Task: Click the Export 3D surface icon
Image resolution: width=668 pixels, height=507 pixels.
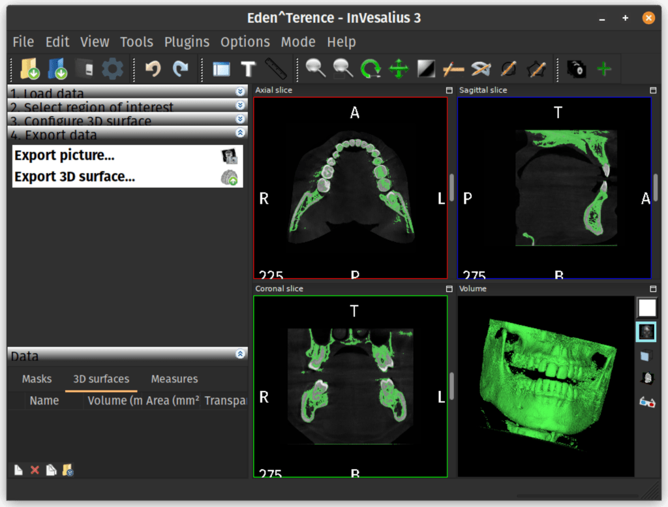Action: (229, 177)
